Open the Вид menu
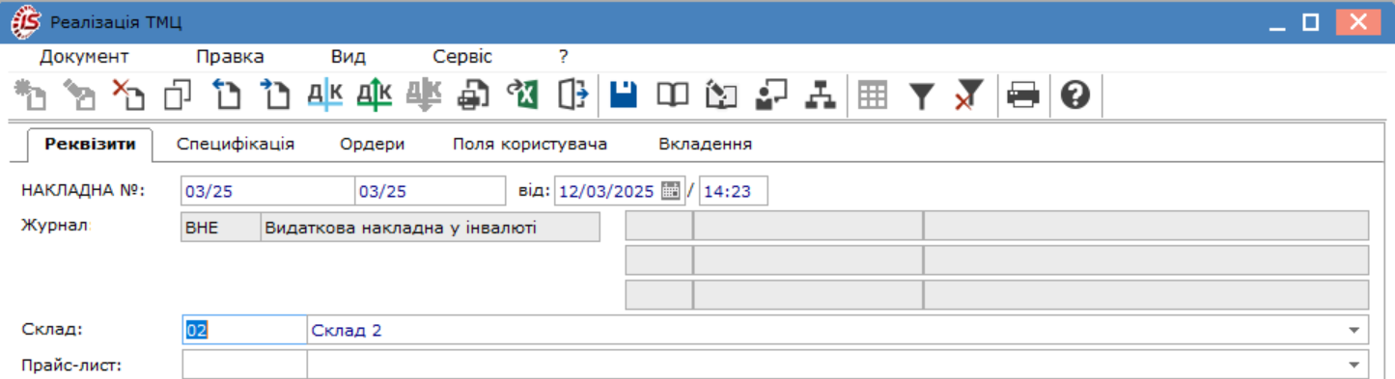 tap(348, 57)
